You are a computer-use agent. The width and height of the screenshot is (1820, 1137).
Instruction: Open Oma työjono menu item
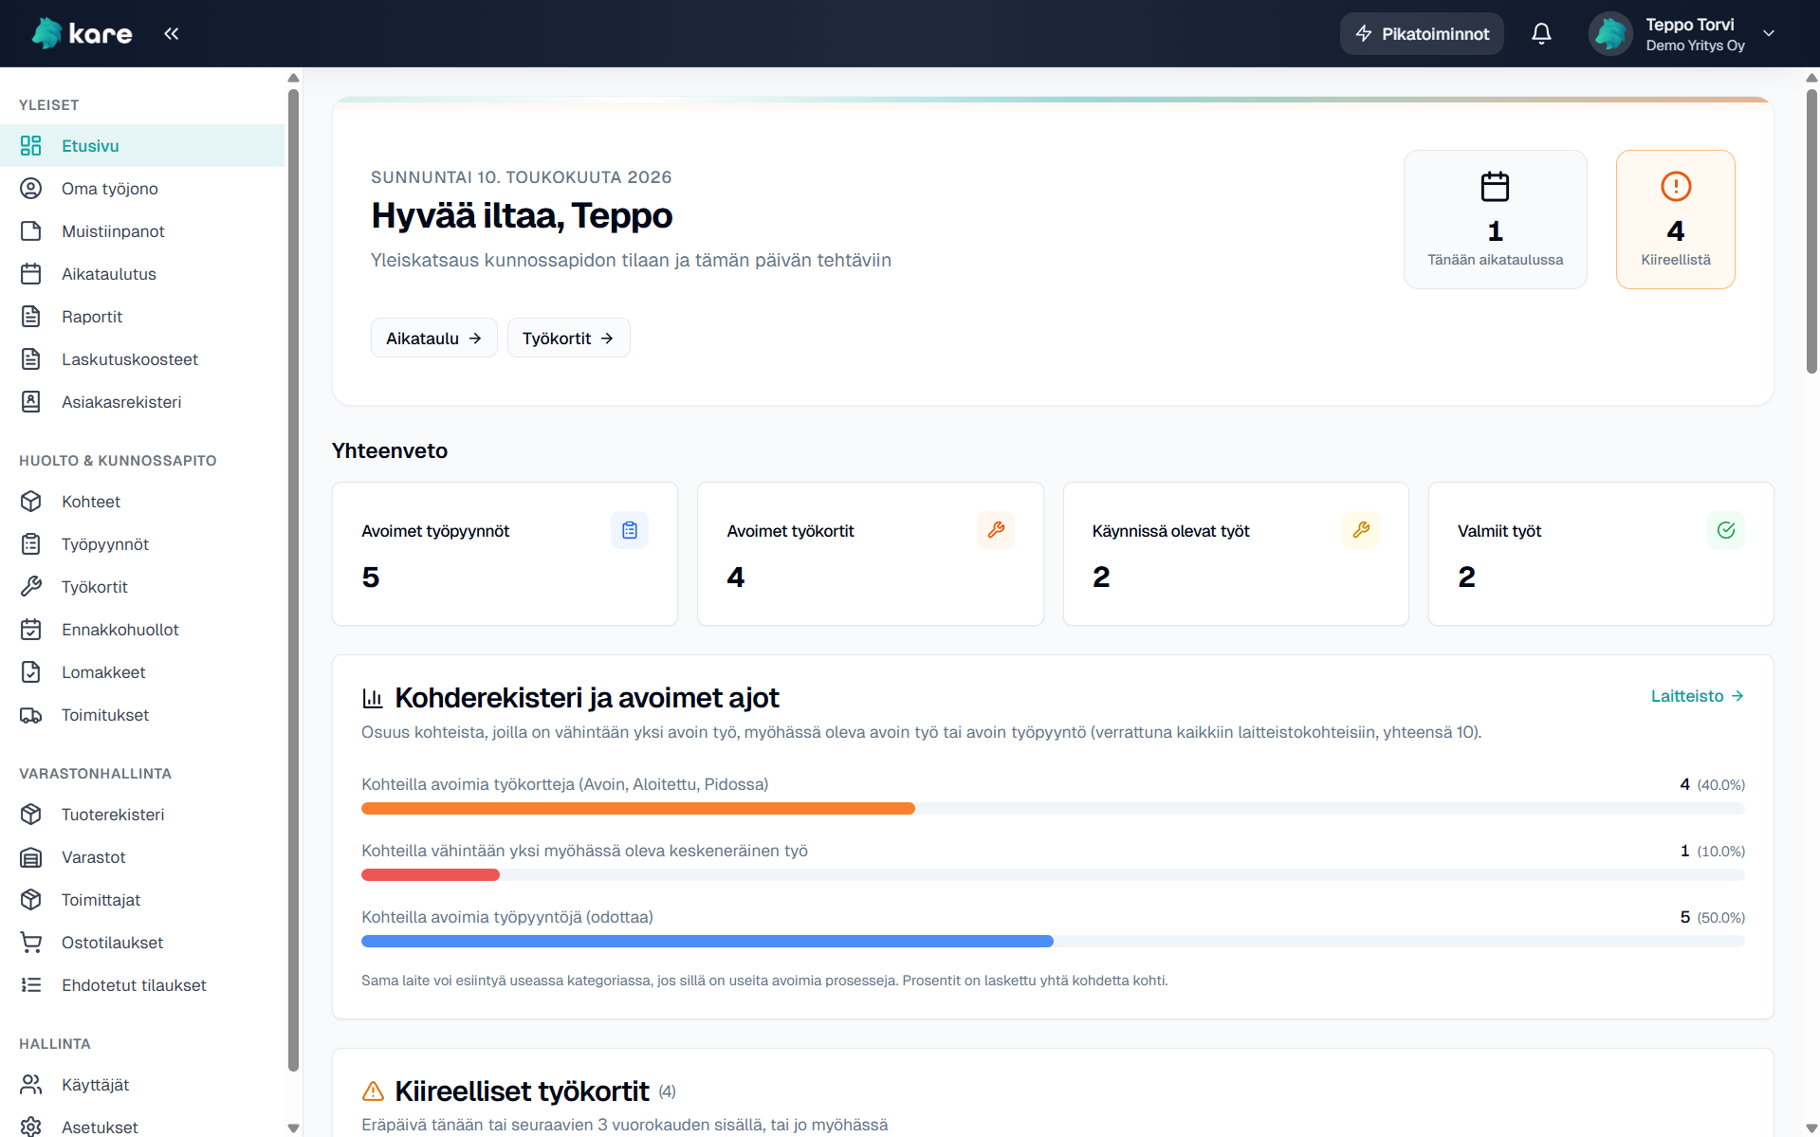click(x=142, y=188)
